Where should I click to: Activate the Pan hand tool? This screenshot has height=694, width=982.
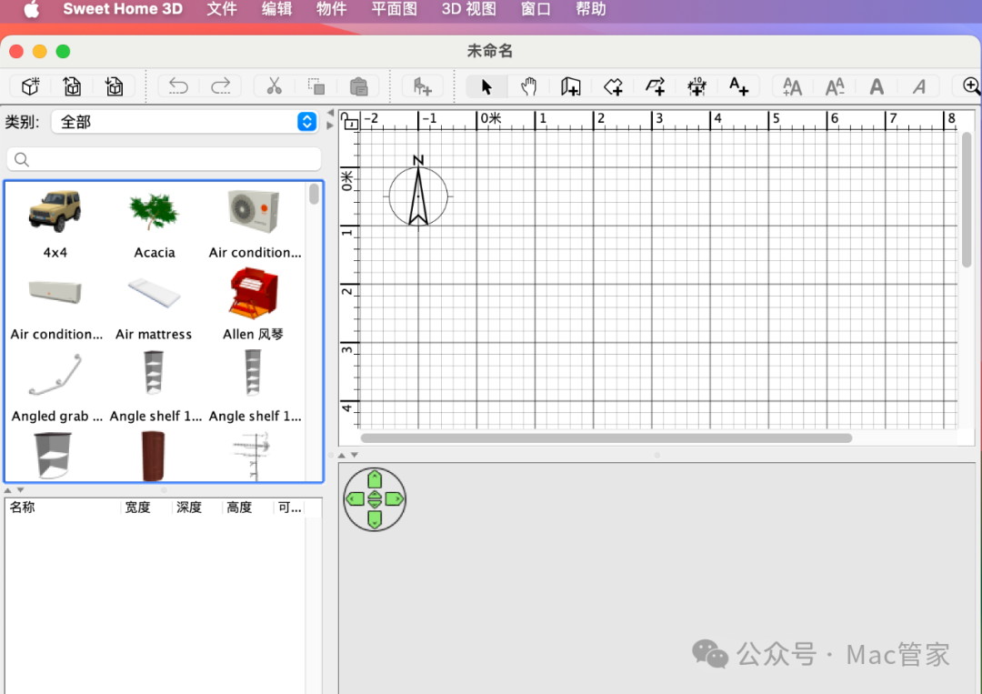tap(528, 86)
